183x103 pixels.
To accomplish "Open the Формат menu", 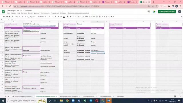I will [x=30, y=13].
